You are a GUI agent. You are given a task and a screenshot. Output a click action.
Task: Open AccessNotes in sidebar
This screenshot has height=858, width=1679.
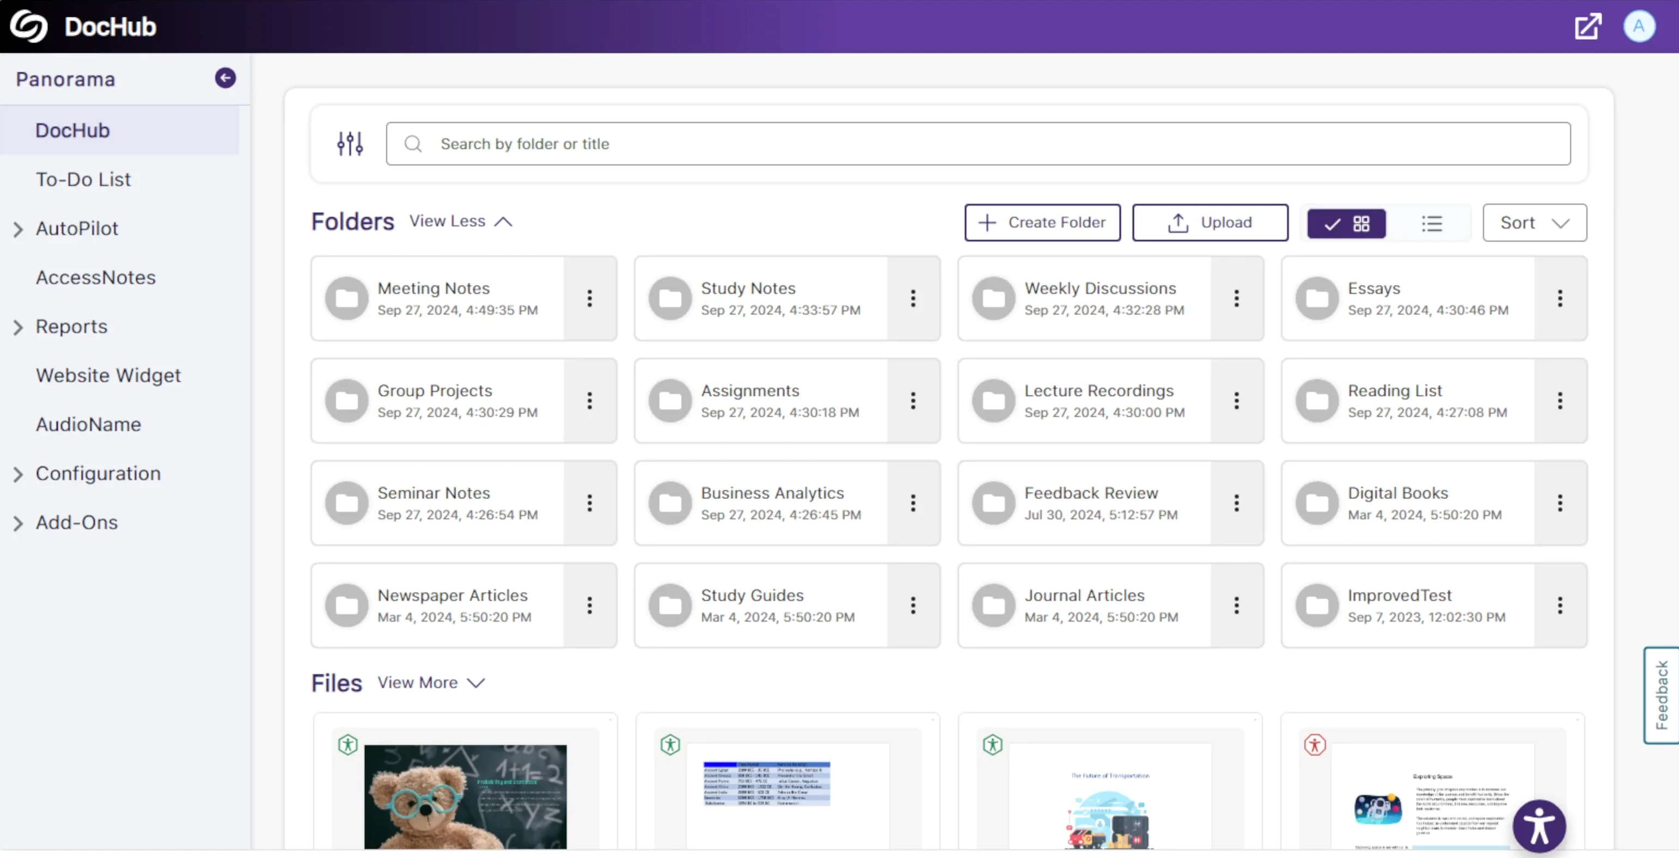[x=95, y=278]
